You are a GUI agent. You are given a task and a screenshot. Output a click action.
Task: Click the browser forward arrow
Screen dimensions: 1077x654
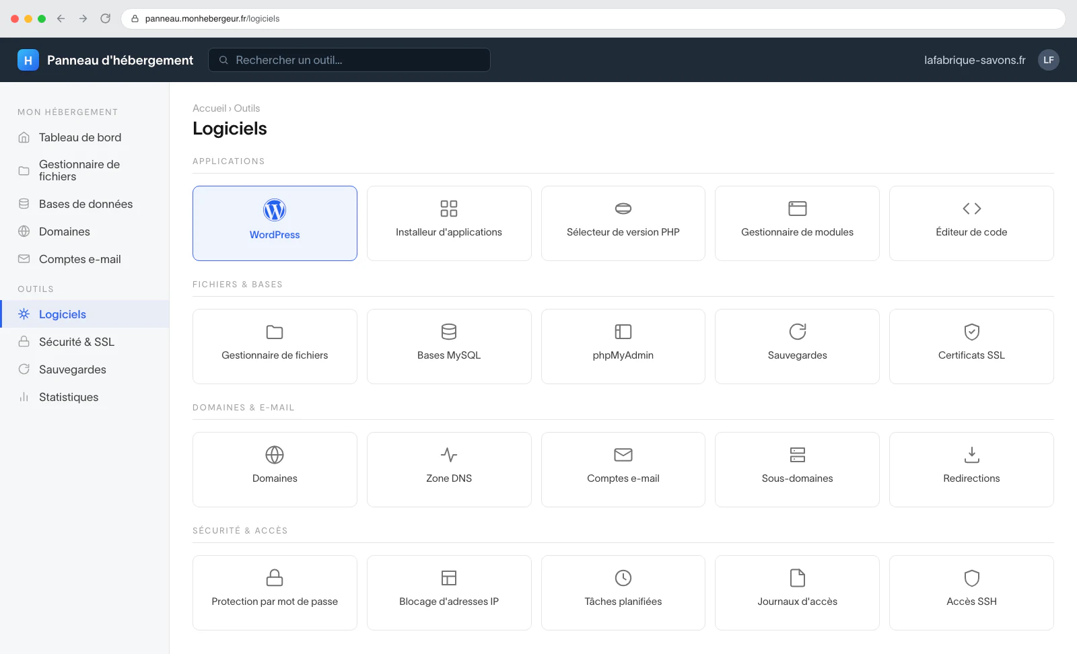click(83, 19)
